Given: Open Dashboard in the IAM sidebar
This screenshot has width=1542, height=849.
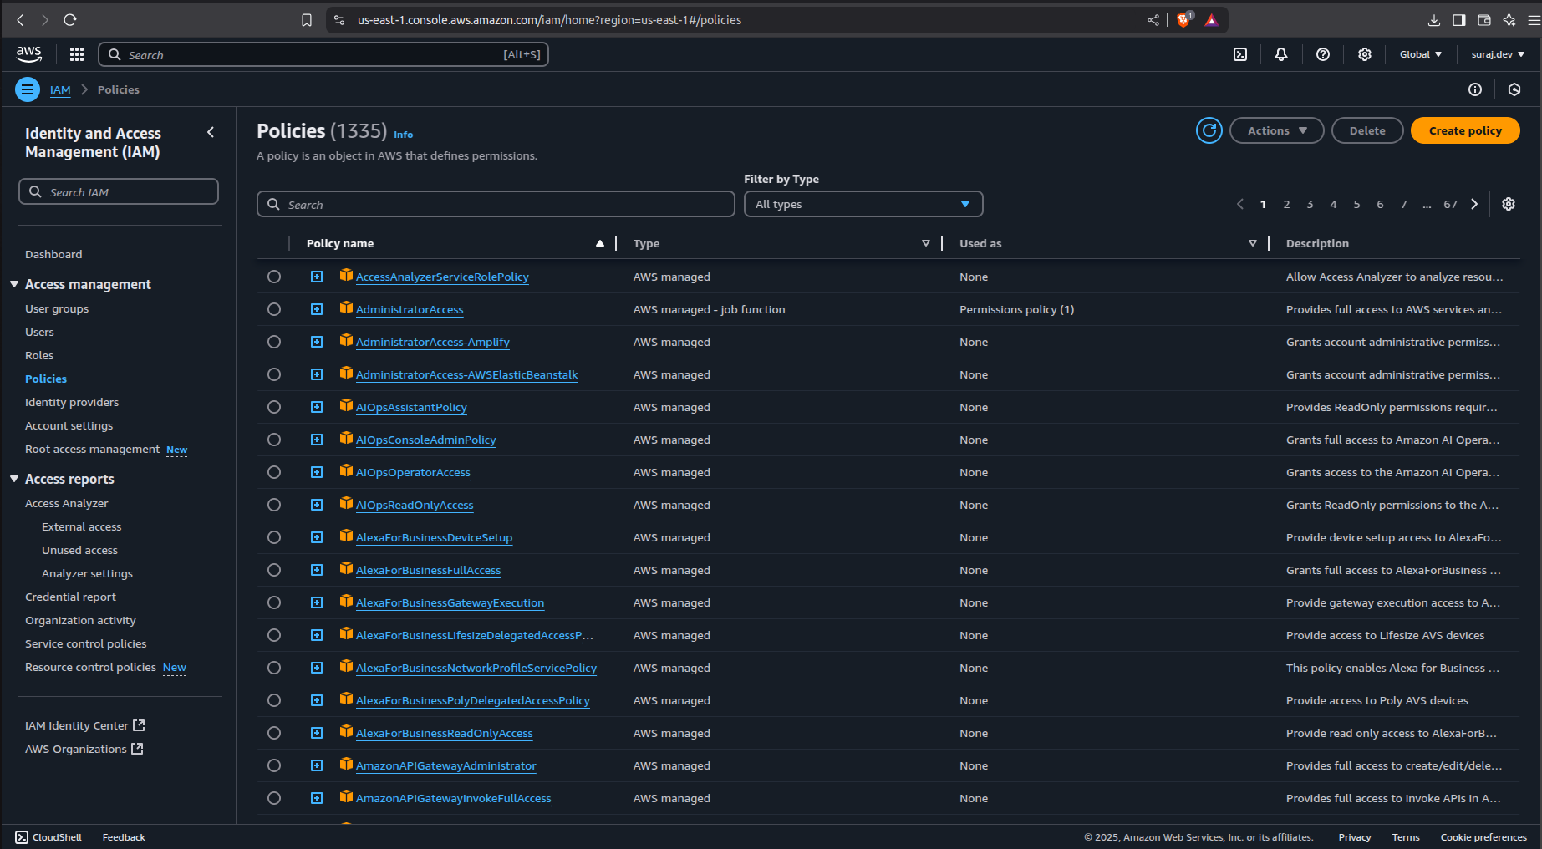Looking at the screenshot, I should (53, 254).
